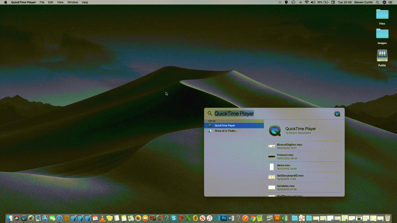Open the App Store from the Dock
Image resolution: width=397 pixels, height=223 pixels.
(x=45, y=218)
